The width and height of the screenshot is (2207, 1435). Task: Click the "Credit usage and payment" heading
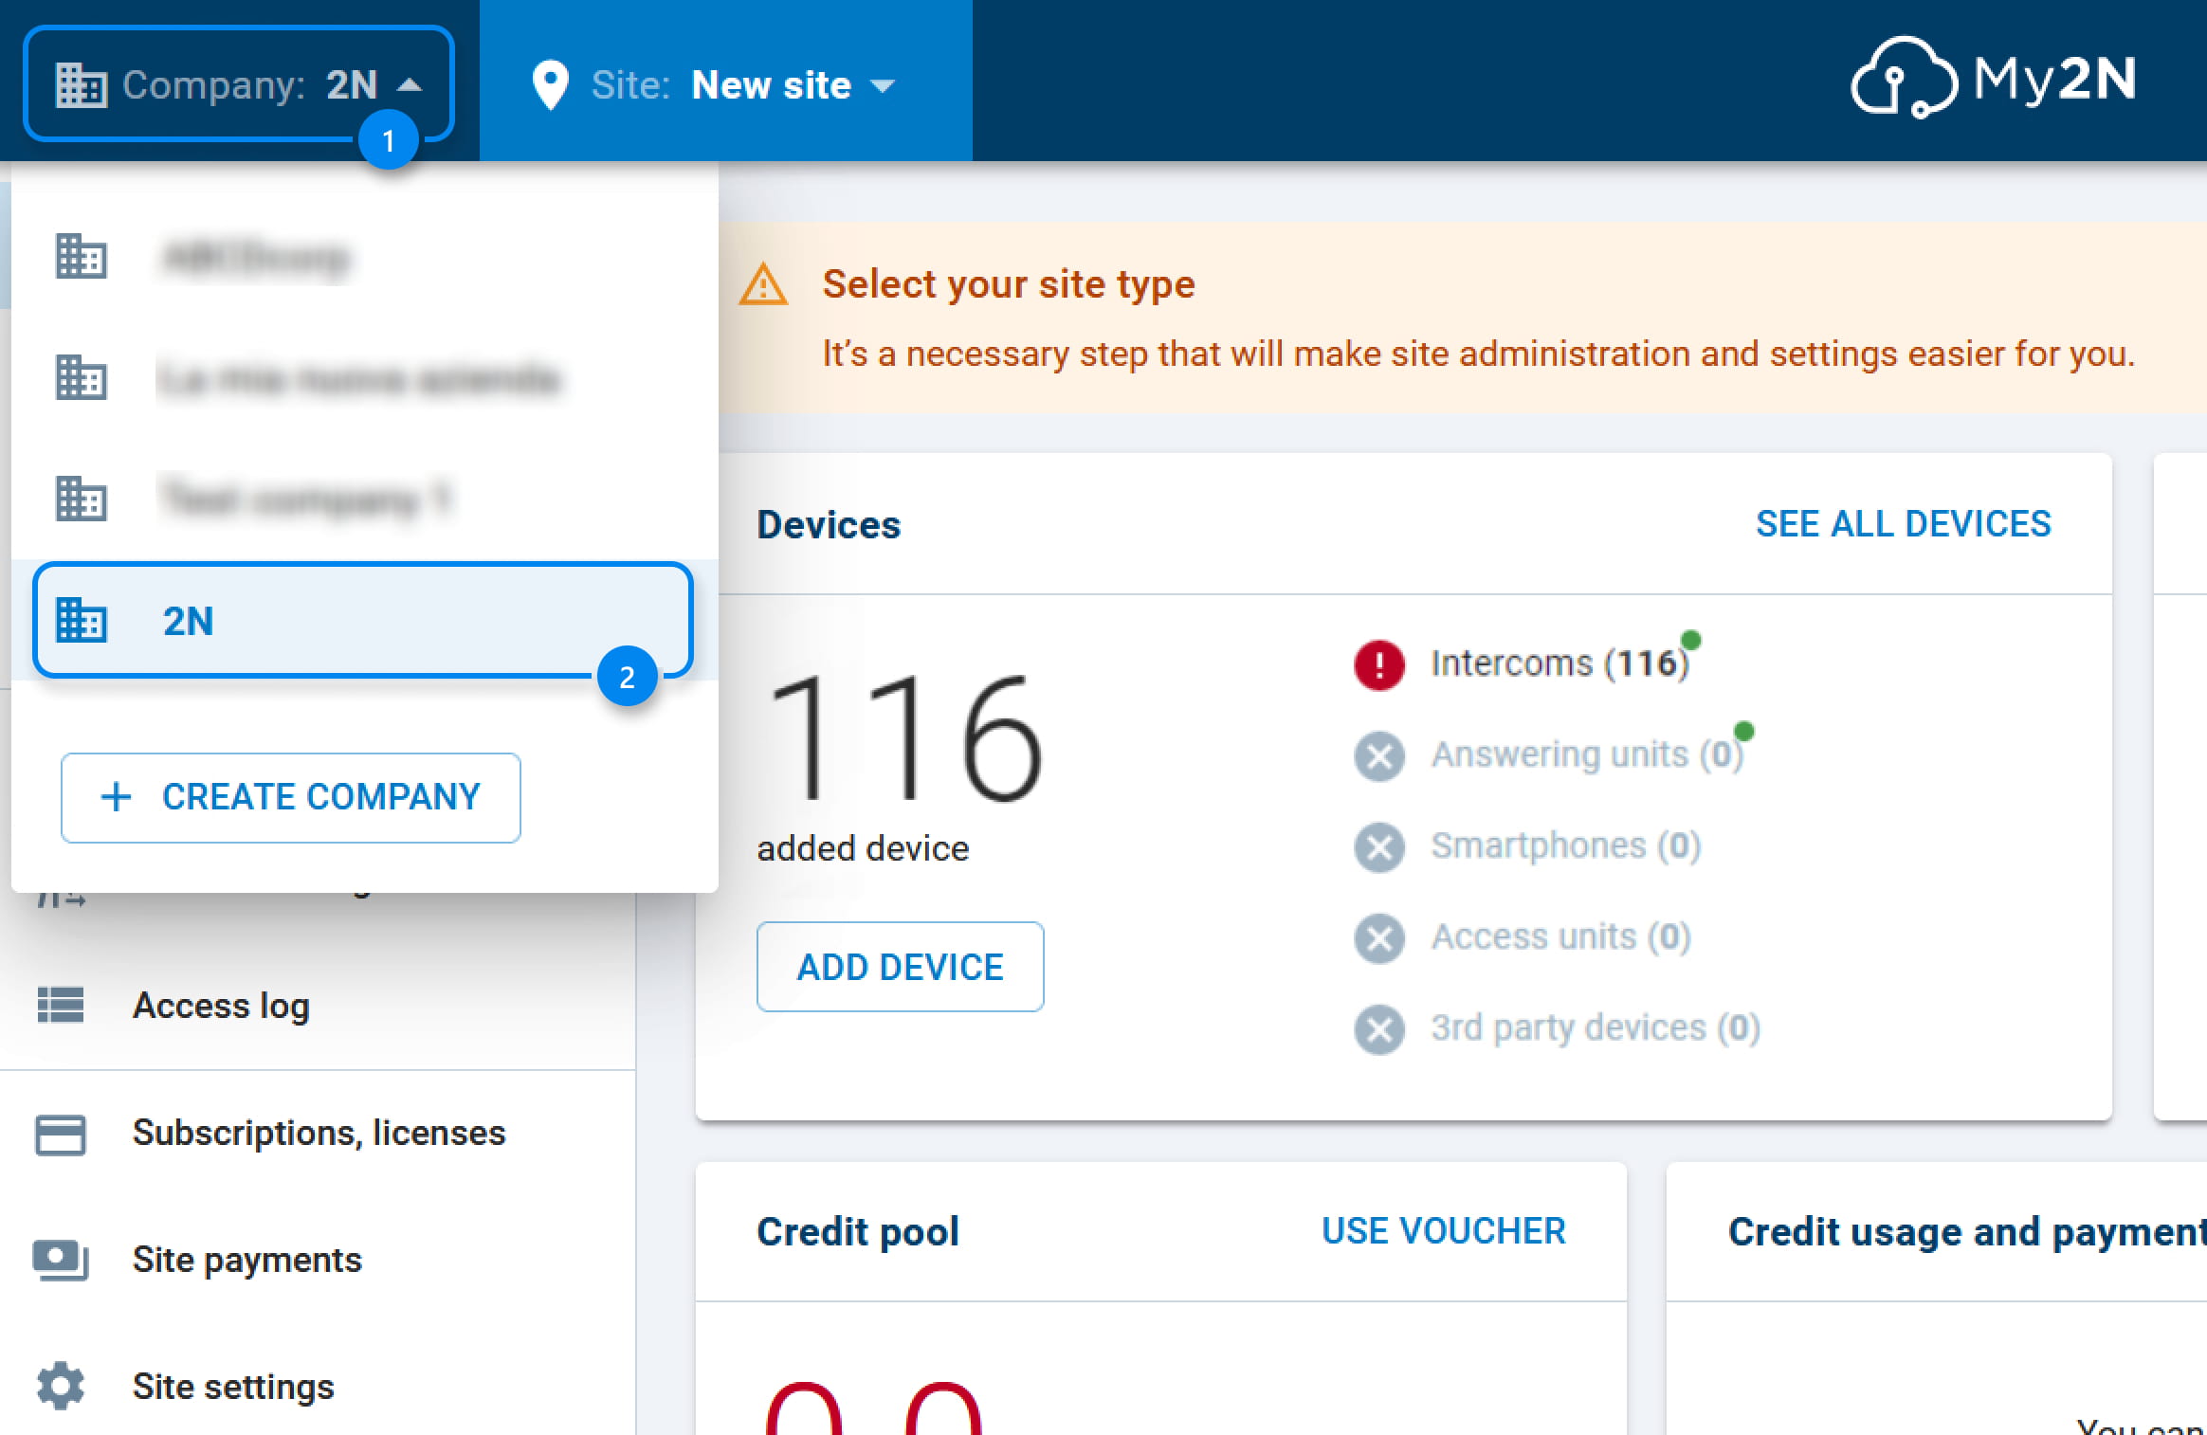click(1967, 1232)
